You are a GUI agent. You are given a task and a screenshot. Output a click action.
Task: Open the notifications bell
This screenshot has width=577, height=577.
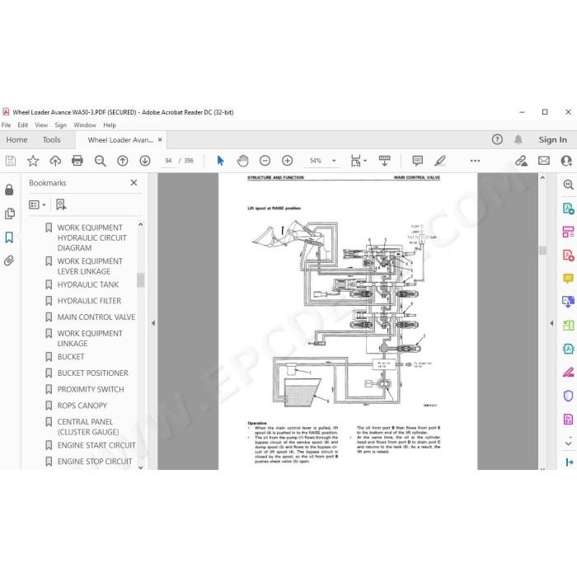(518, 139)
